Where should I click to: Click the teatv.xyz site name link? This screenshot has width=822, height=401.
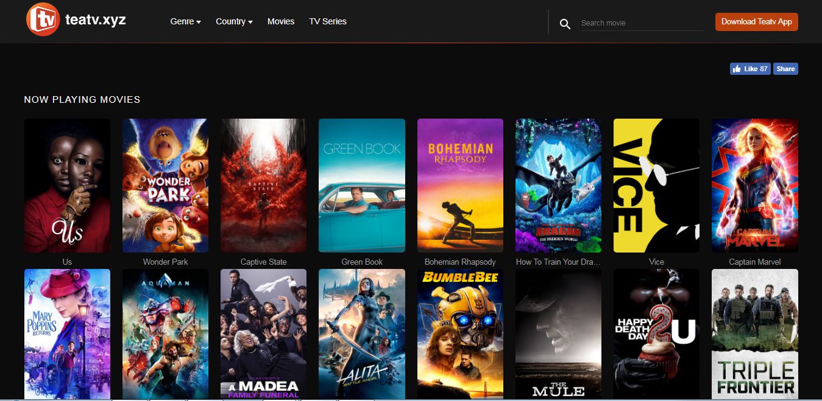[96, 19]
